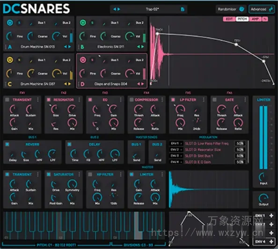Click slot A drag handle dots
This screenshot has height=249, width=278.
tap(6, 47)
